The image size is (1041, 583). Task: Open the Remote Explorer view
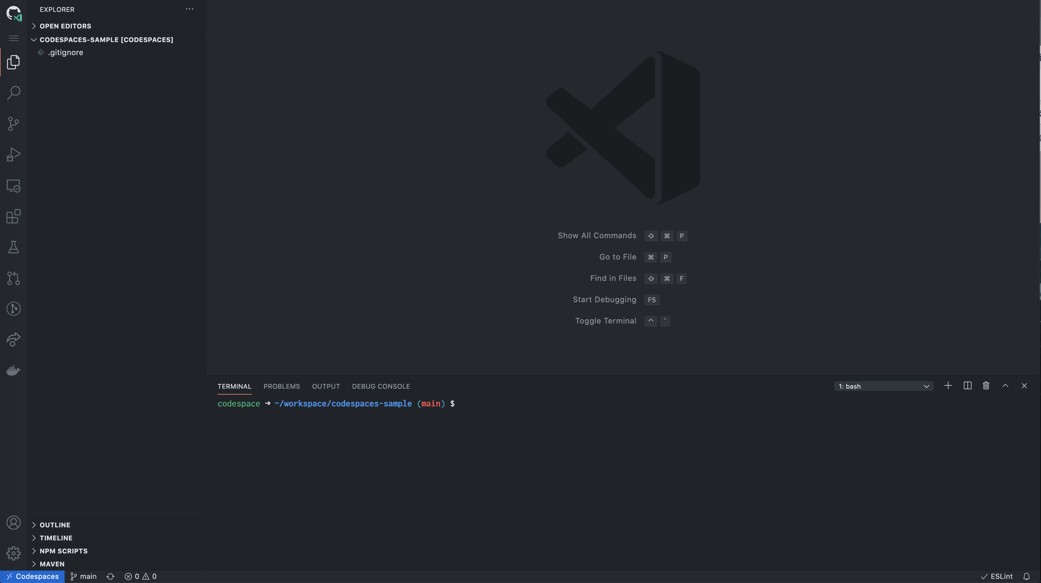(13, 186)
